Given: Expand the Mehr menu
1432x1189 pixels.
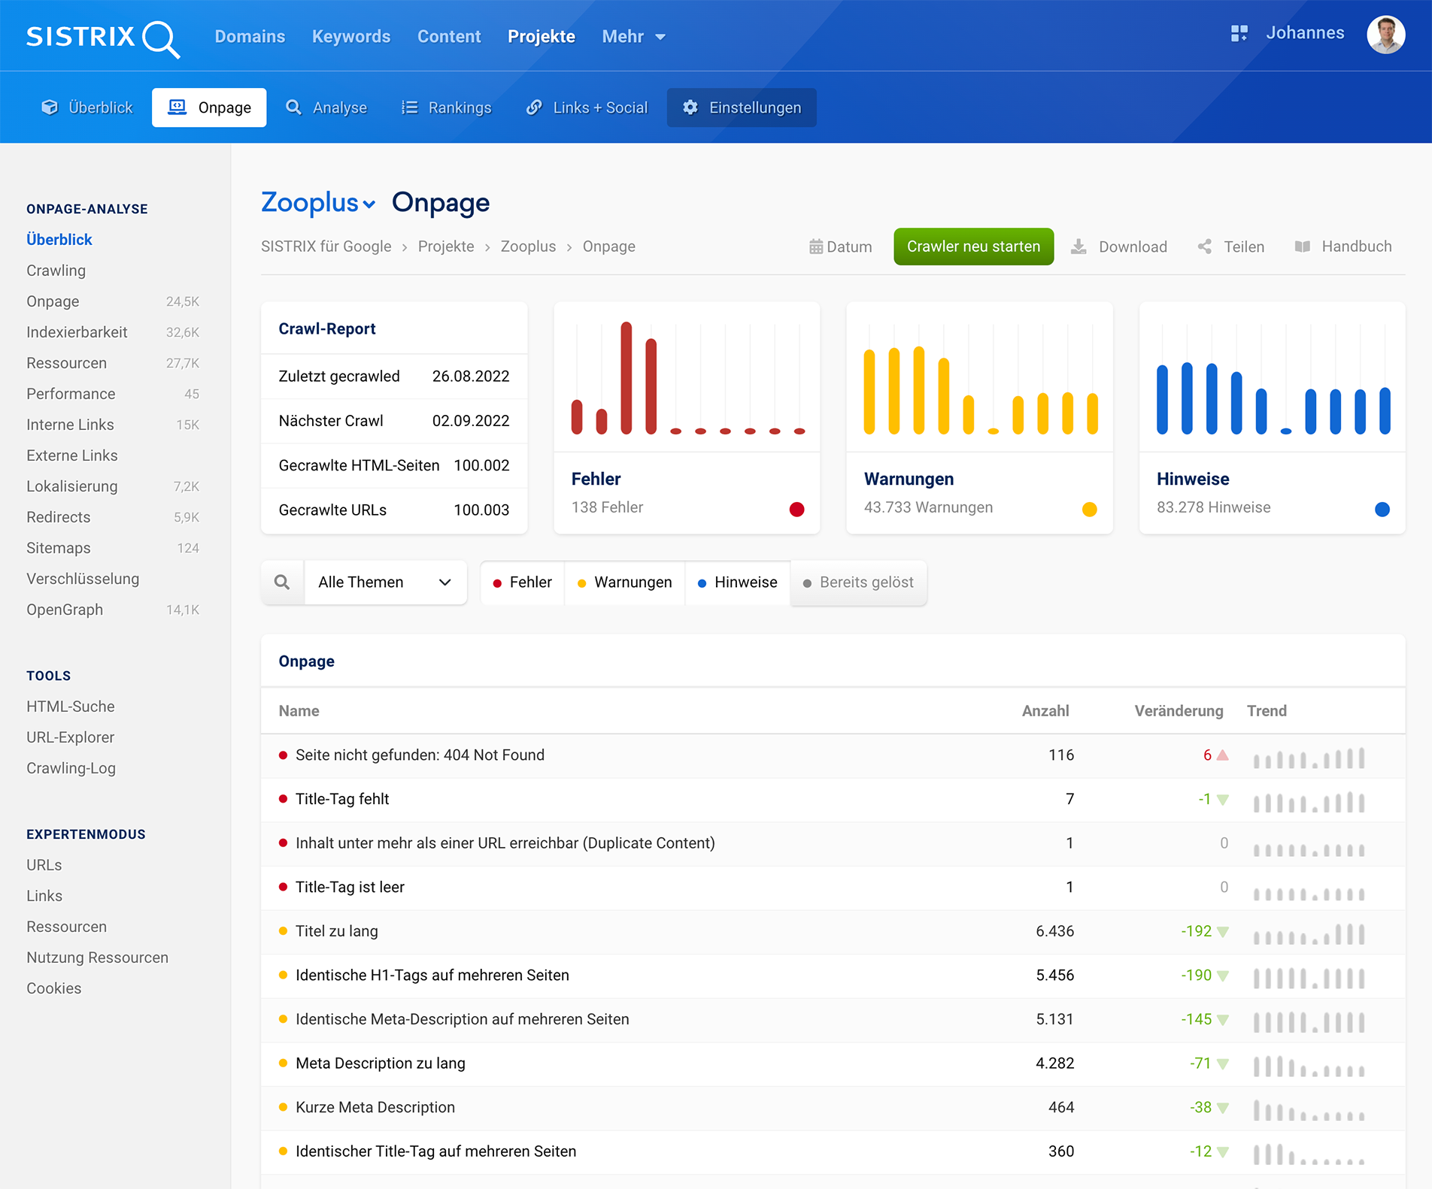Looking at the screenshot, I should click(x=633, y=37).
